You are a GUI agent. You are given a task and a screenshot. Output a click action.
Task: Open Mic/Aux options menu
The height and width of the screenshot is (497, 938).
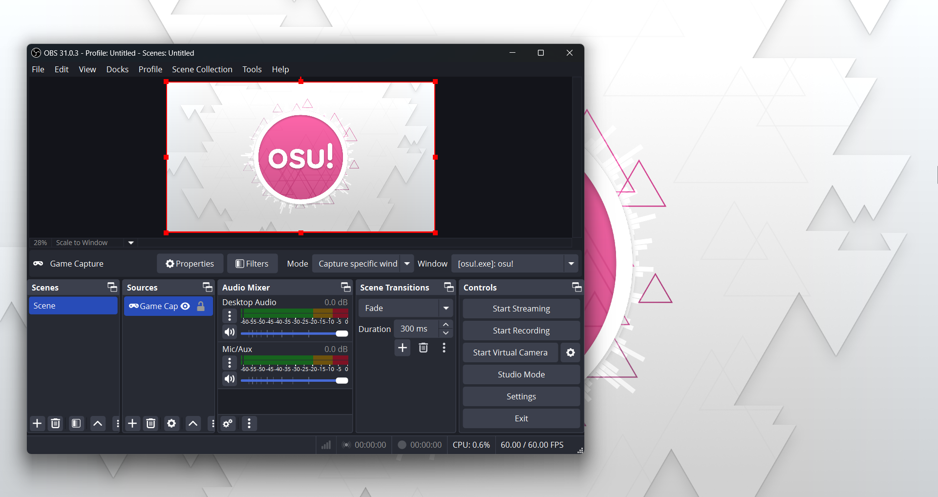[x=230, y=363]
